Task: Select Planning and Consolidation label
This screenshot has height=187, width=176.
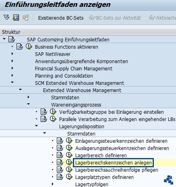Action: [64, 76]
